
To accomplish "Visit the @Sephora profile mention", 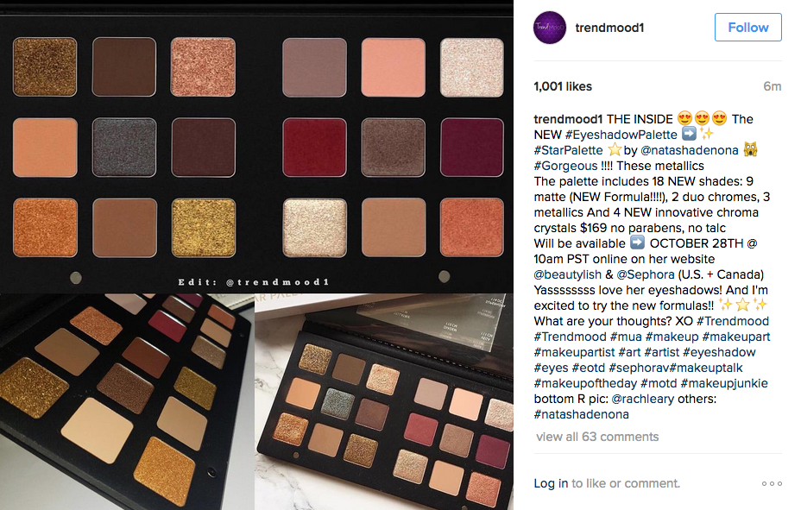I will point(645,274).
